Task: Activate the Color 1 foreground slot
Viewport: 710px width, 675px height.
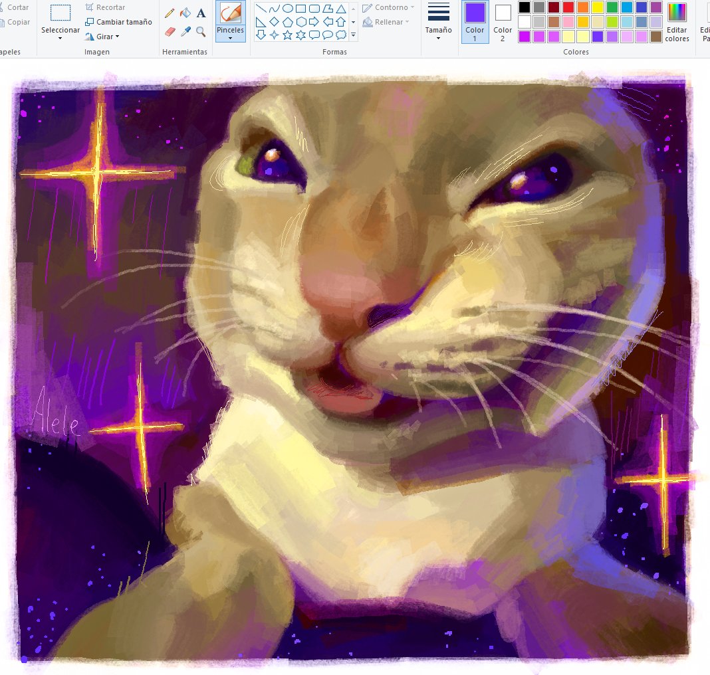Action: (475, 22)
